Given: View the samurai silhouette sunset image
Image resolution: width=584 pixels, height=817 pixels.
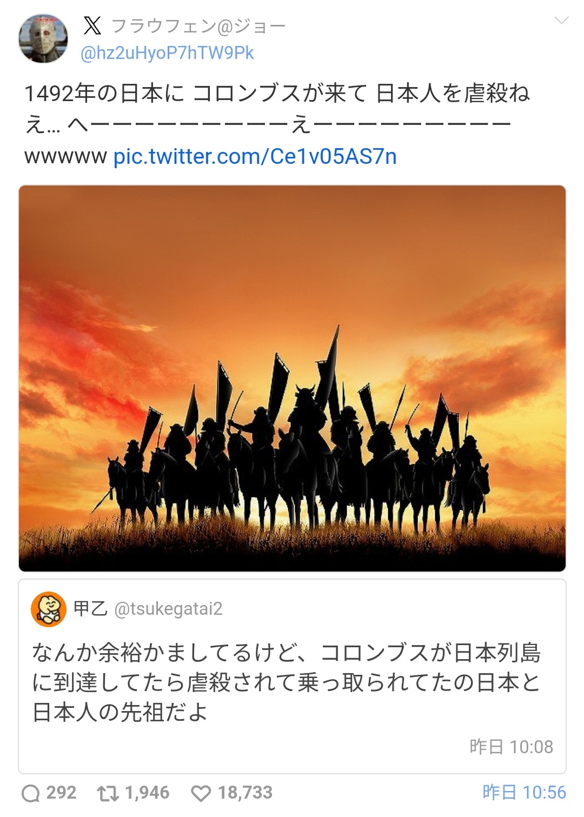Looking at the screenshot, I should pos(292,378).
